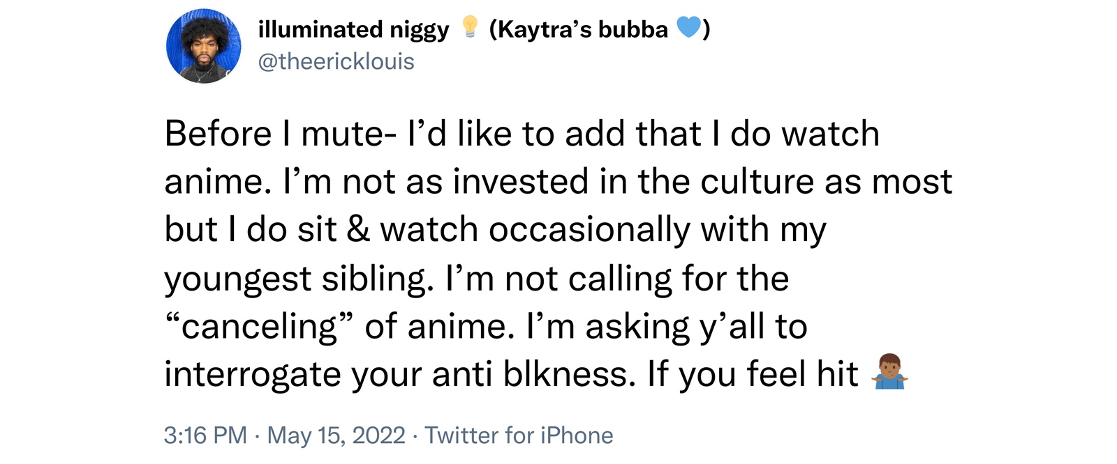Open the @theericklouis handle link

point(336,61)
